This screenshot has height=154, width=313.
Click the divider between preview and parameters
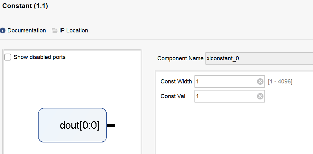coord(148,102)
